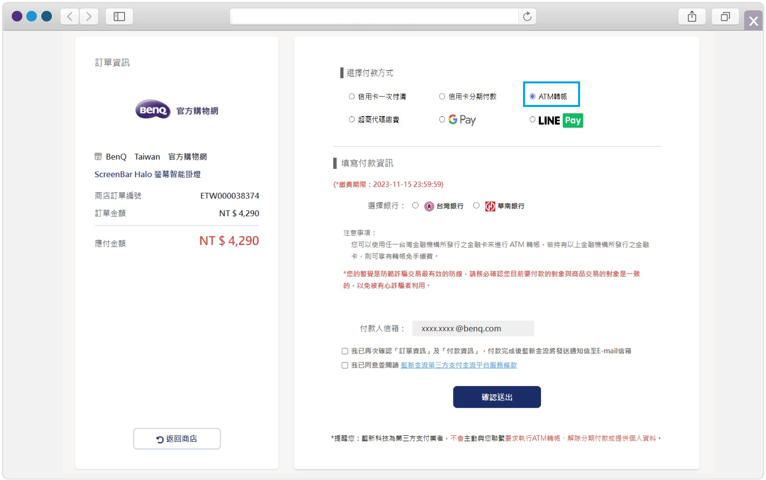The width and height of the screenshot is (766, 480).
Task: Choose LINE Pay payment option
Action: (532, 119)
